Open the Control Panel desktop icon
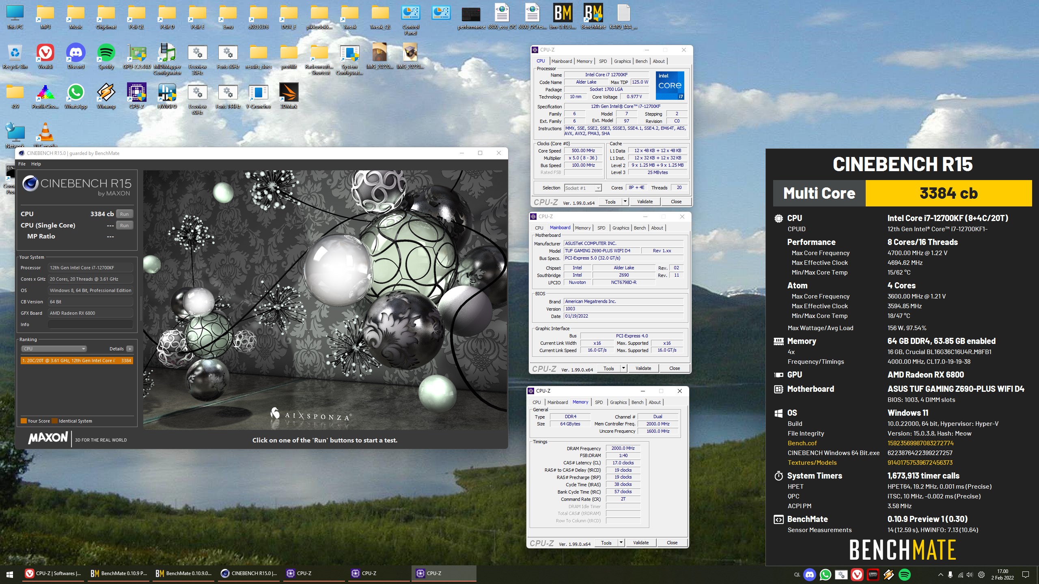This screenshot has height=584, width=1039. [x=410, y=19]
